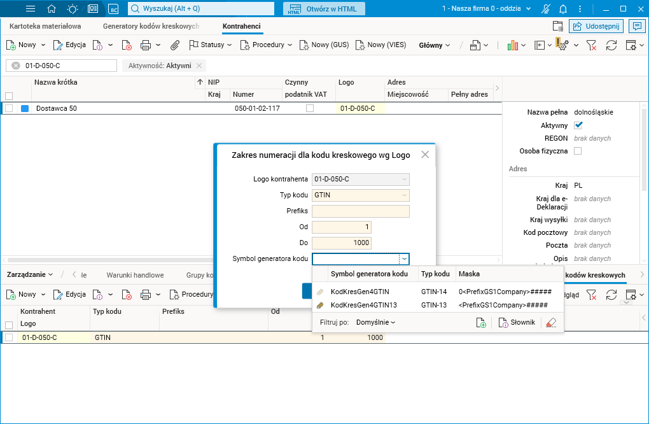The height and width of the screenshot is (424, 649).
Task: Click Nowy (VIES) button
Action: pos(380,45)
